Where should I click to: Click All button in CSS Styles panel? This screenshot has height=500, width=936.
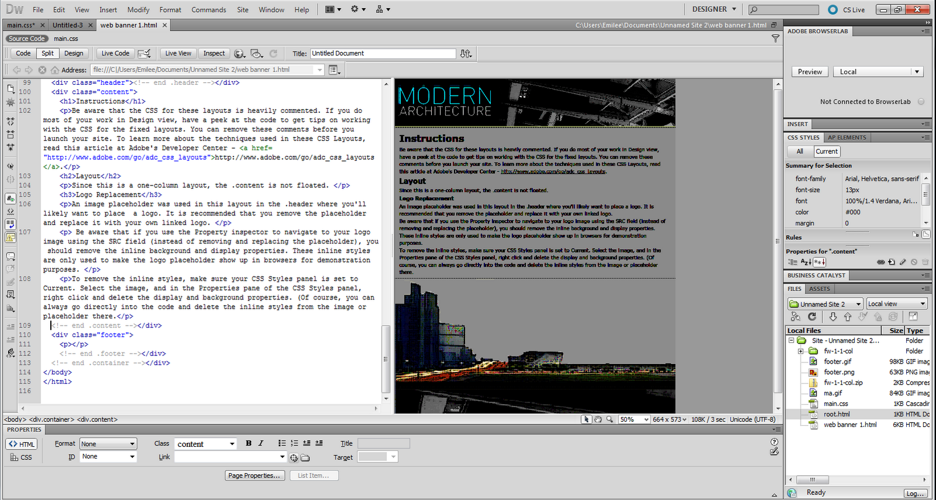pos(800,151)
